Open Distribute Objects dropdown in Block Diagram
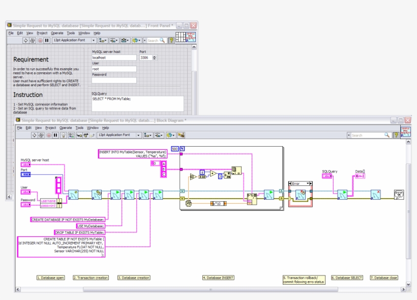Image resolution: width=417 pixels, height=300 pixels. [x=159, y=135]
